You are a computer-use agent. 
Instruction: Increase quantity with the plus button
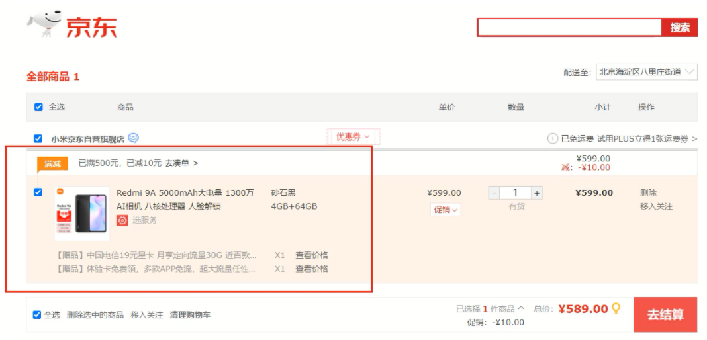537,193
